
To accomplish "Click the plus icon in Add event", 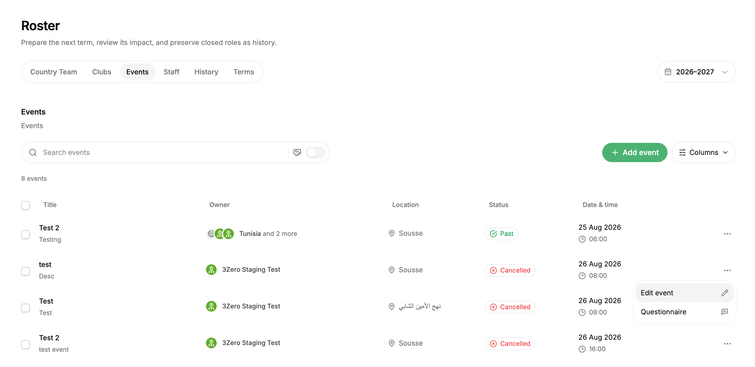I will [615, 152].
